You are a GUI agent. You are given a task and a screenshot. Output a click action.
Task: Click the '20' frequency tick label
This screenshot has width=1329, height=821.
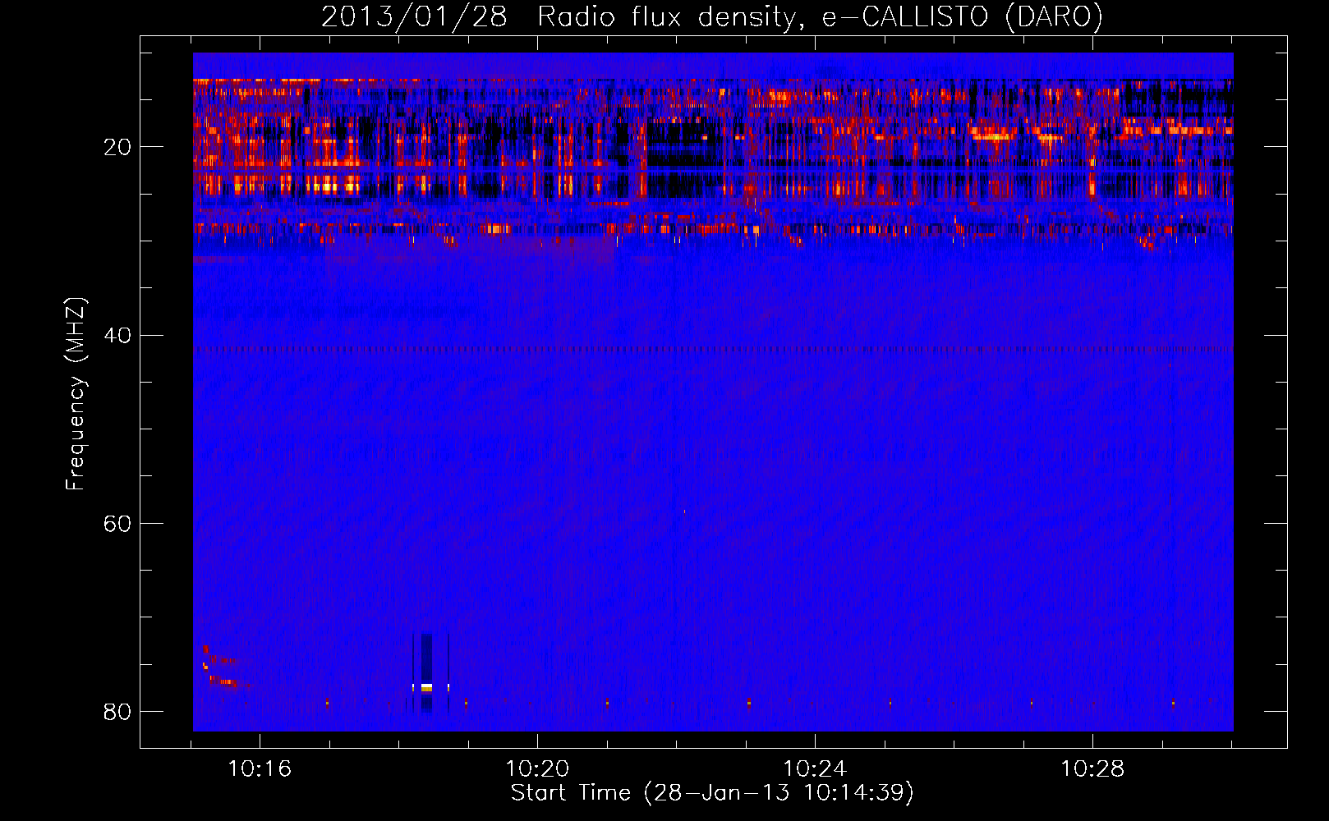(117, 147)
